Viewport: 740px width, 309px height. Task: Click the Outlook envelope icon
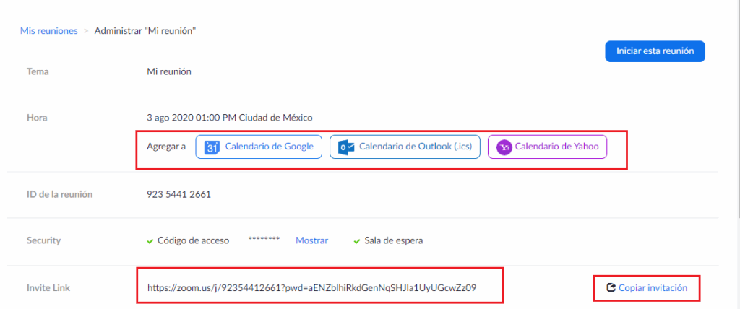pos(346,147)
